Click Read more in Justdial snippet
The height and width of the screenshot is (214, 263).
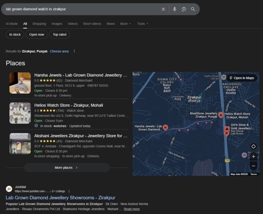point(131,209)
